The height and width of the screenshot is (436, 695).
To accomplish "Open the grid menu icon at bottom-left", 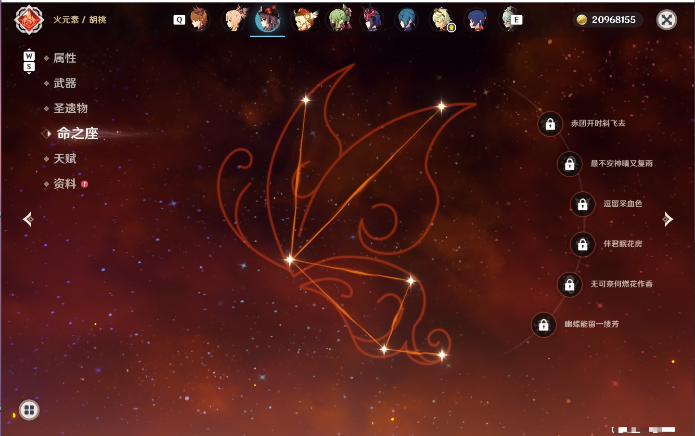I will (29, 410).
